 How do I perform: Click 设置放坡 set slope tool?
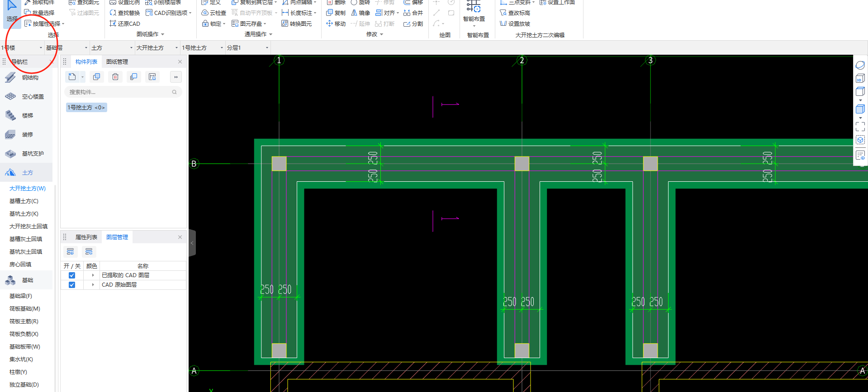coord(515,24)
